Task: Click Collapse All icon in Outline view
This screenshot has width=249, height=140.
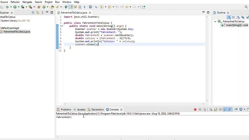Action: [x=233, y=17]
